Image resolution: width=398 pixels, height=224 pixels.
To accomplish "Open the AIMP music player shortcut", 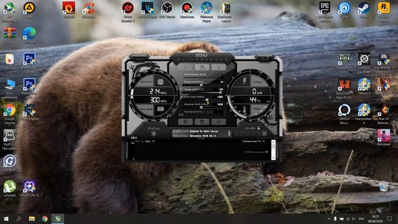I will coord(29,8).
